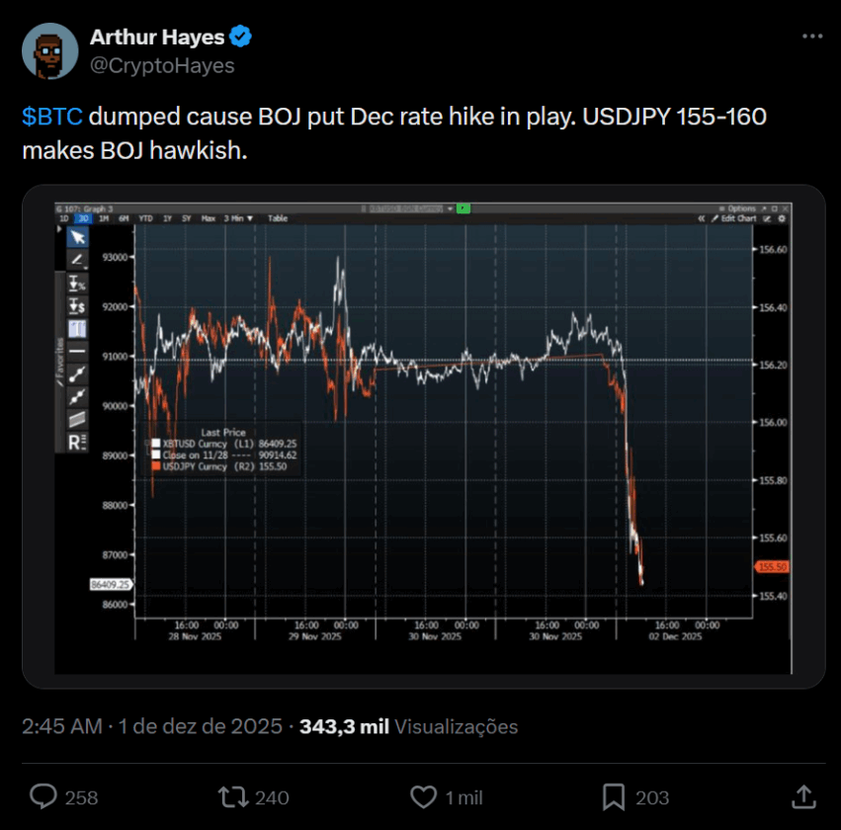Screen dimensions: 841x830
Task: Retweet Arthur Hayes' post
Action: (x=231, y=796)
